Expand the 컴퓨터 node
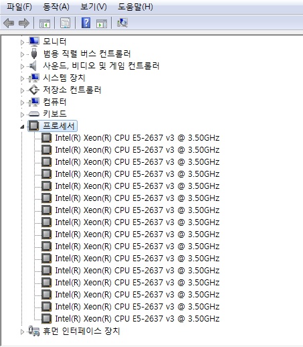Viewport: 303px width, 347px height. (x=22, y=102)
